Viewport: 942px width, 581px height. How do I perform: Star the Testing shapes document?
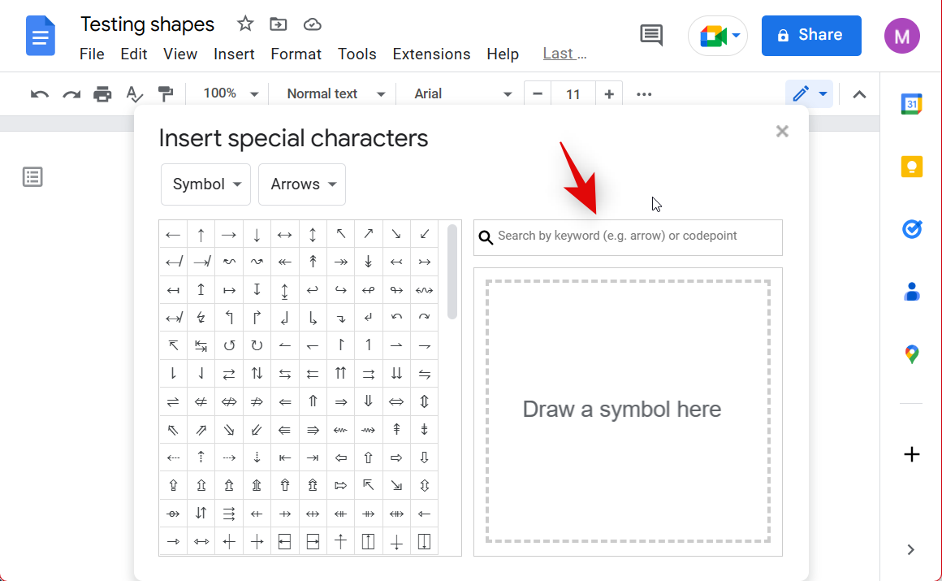(x=245, y=24)
